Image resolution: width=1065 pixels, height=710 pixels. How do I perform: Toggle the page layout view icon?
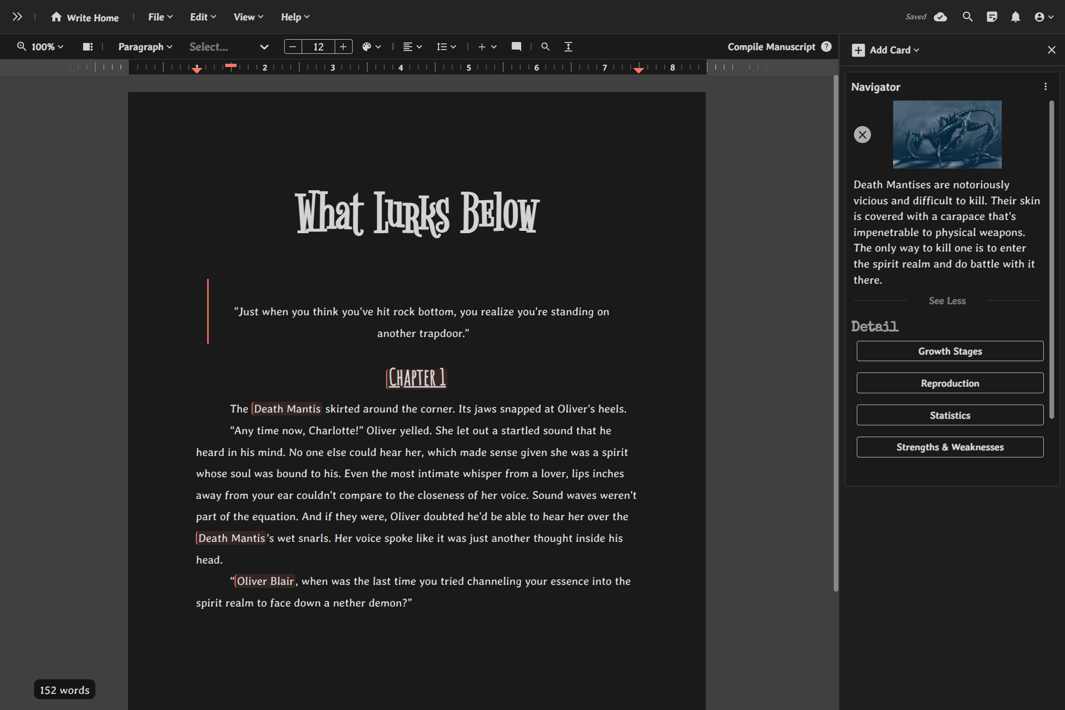coord(88,47)
